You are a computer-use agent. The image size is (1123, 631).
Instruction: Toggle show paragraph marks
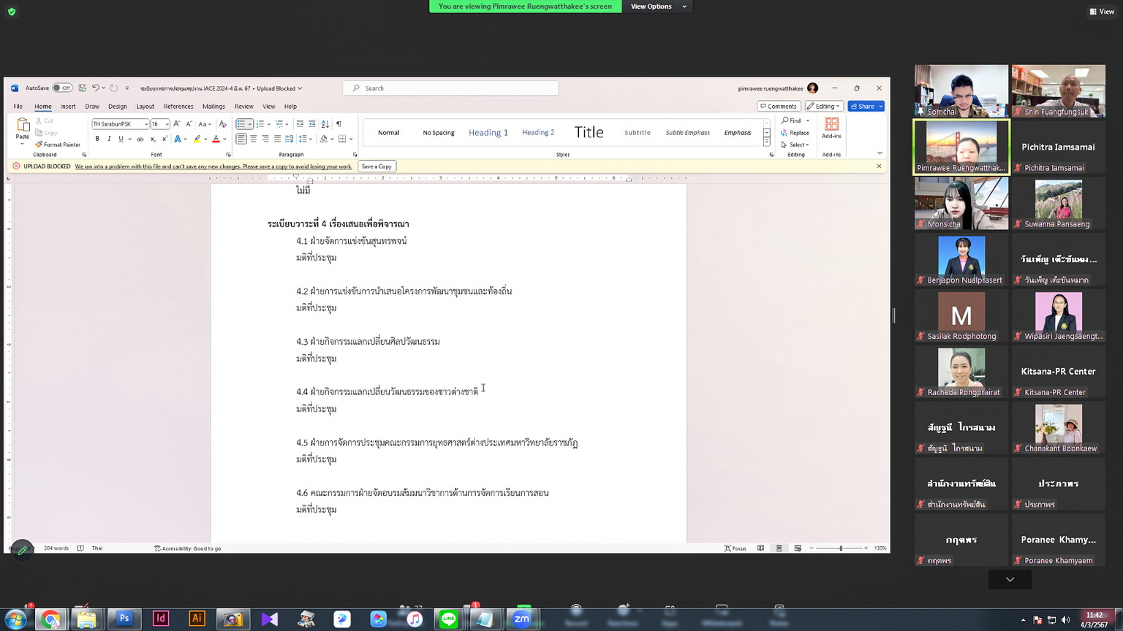pyautogui.click(x=339, y=124)
